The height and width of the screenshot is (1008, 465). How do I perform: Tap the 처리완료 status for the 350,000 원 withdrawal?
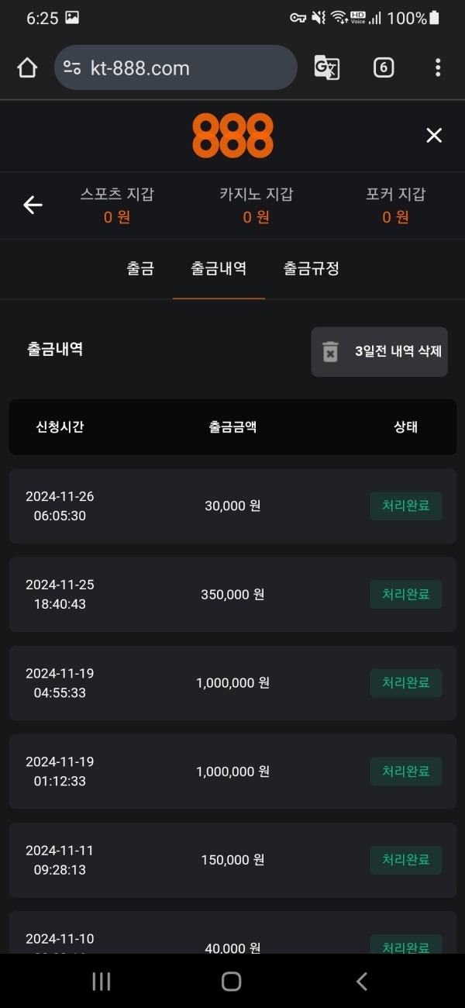coord(405,594)
